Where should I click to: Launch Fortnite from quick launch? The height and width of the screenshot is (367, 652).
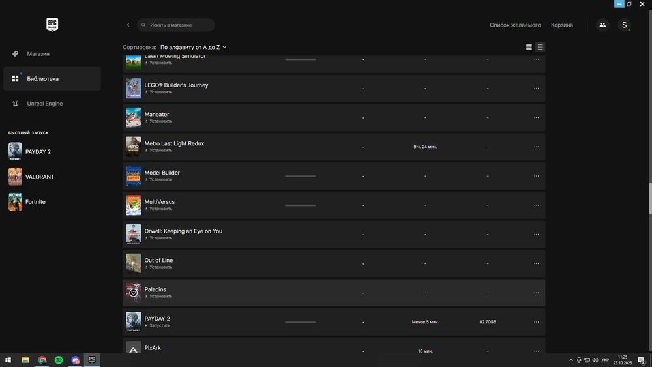pyautogui.click(x=35, y=202)
